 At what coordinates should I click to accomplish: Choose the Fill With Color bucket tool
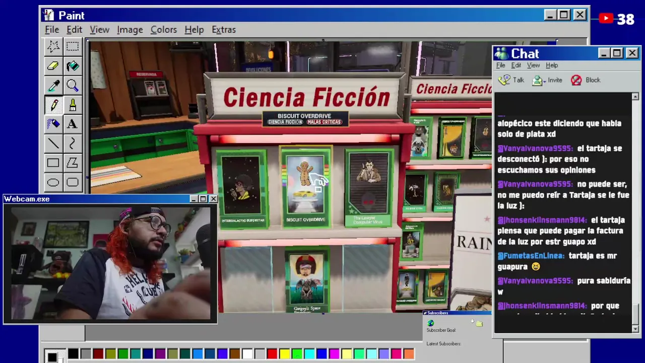tap(72, 66)
